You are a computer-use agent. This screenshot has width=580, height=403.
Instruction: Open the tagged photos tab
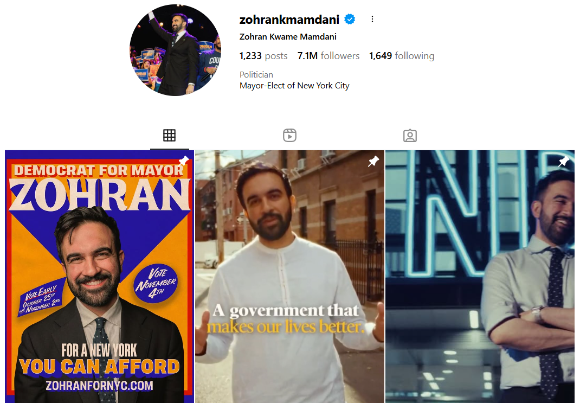pos(410,136)
